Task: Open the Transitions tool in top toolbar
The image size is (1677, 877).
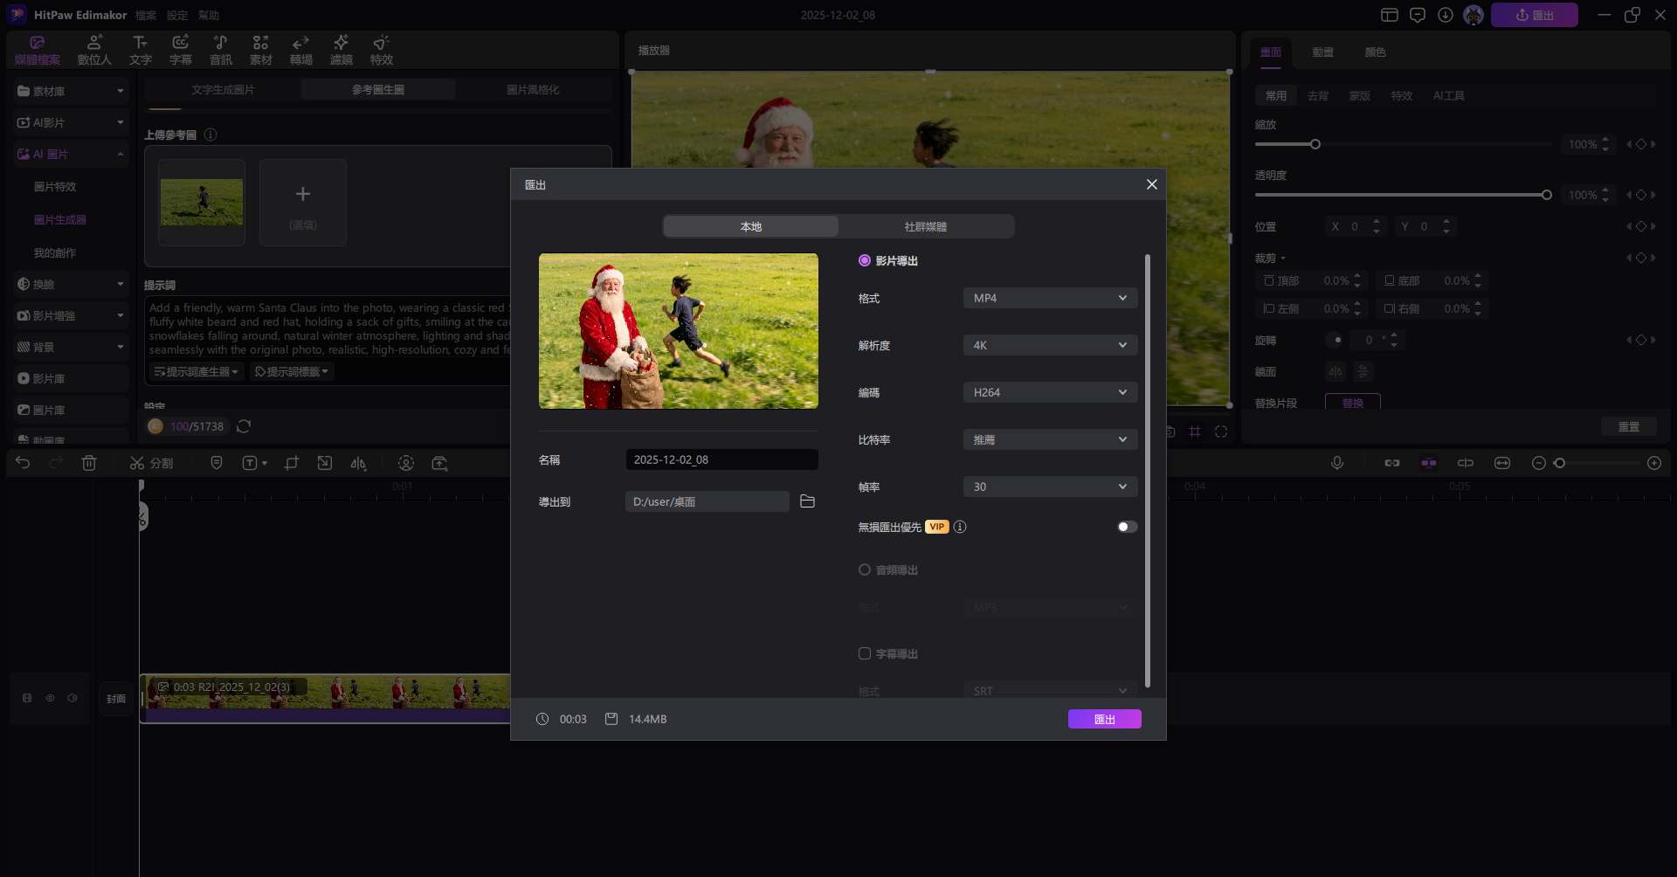Action: 300,50
